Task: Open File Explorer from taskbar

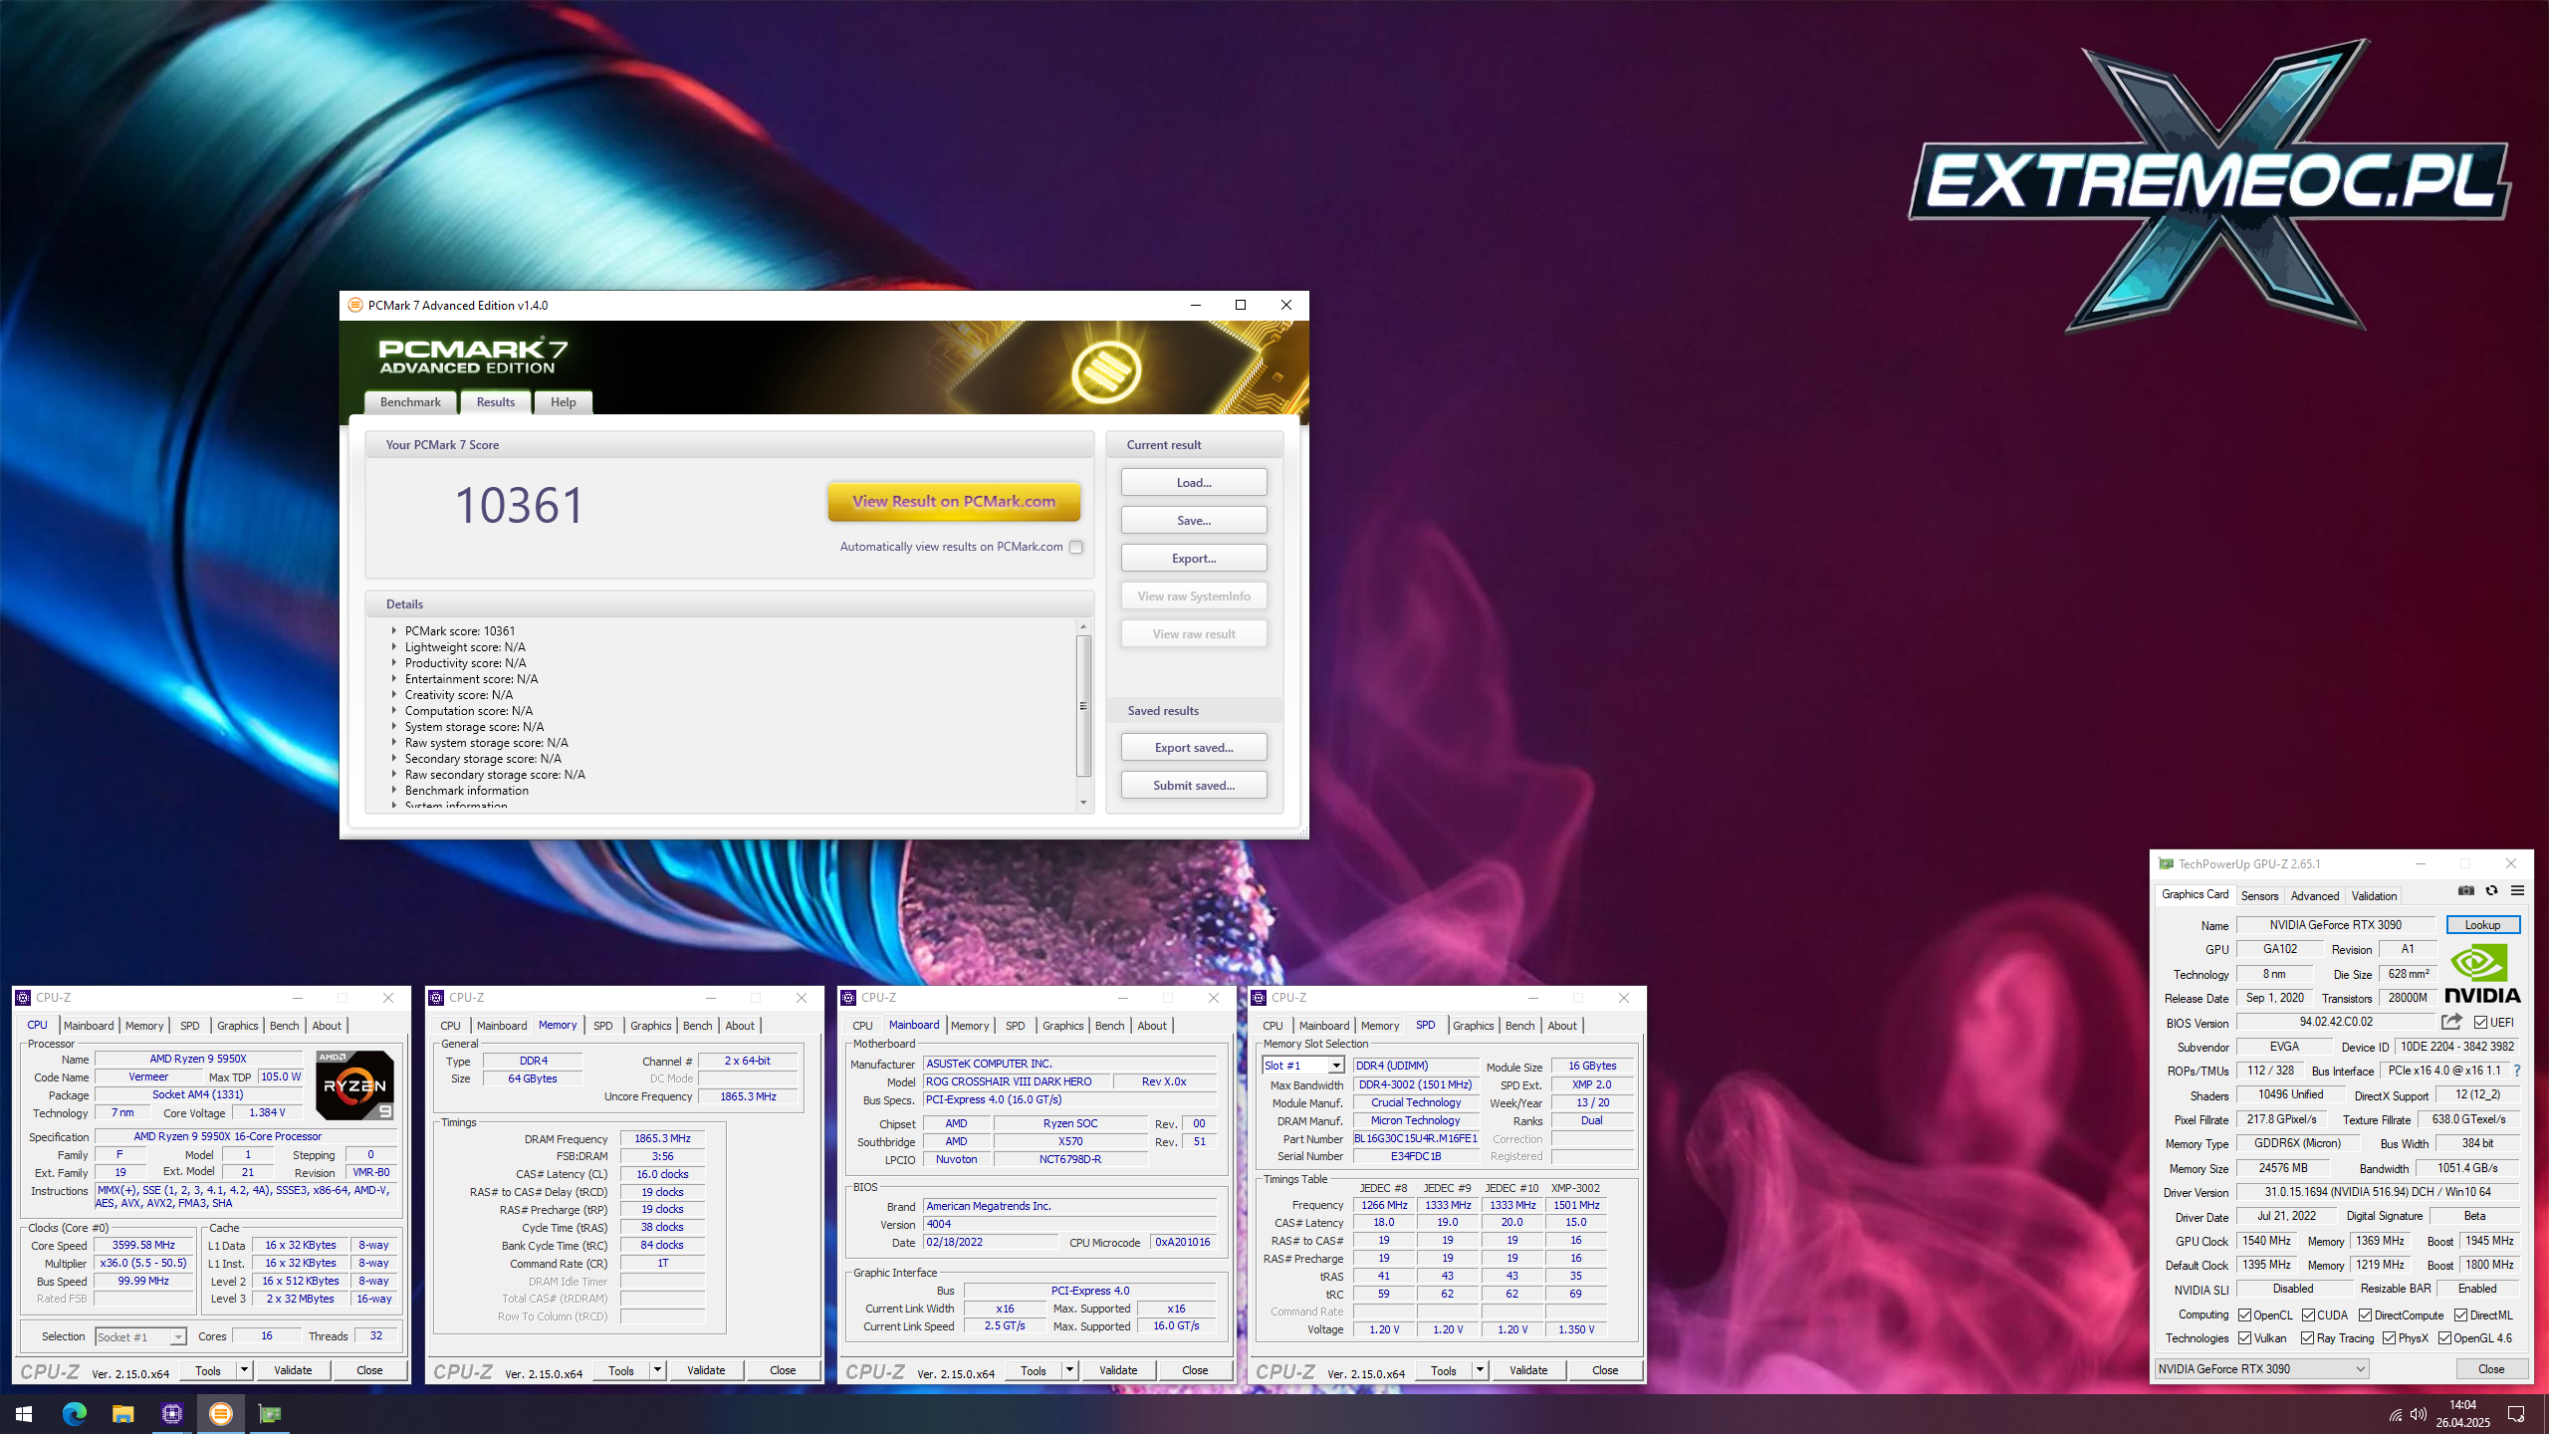Action: tap(122, 1414)
